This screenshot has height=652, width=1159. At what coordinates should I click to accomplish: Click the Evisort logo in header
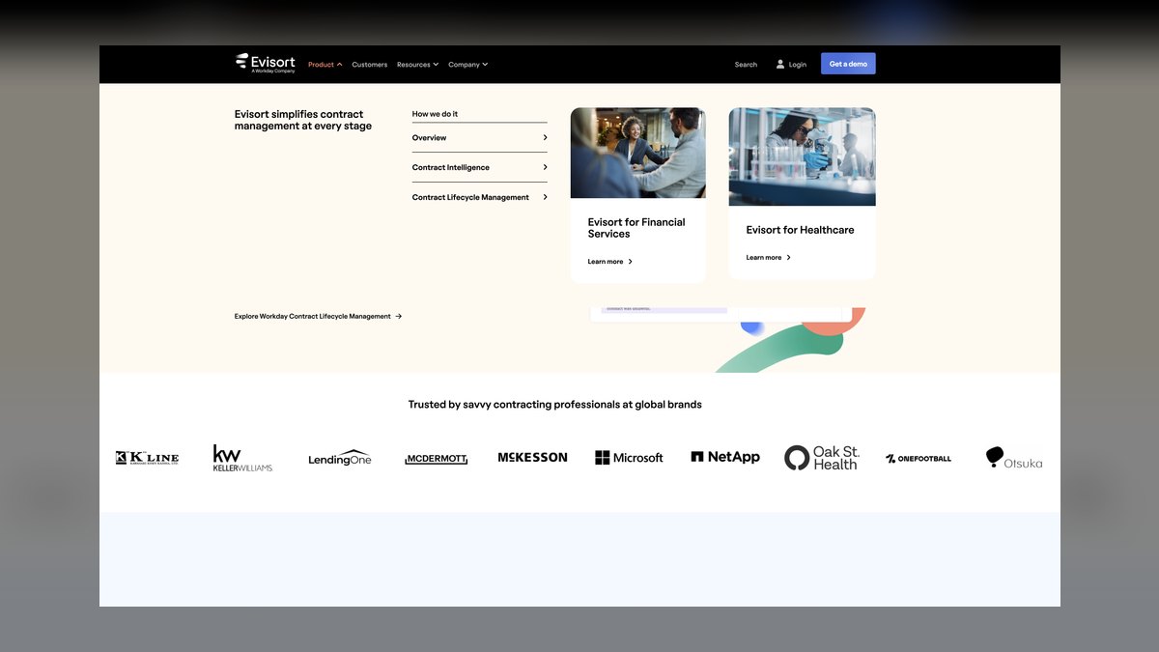coord(266,63)
